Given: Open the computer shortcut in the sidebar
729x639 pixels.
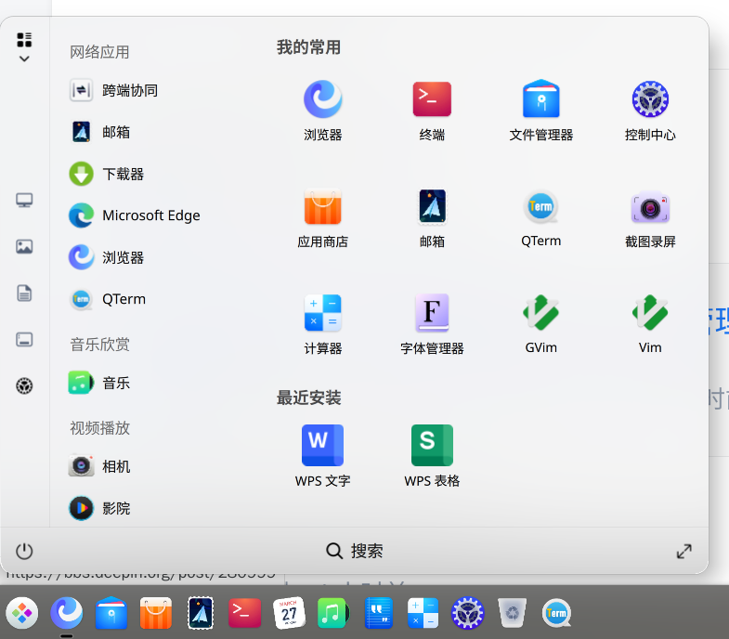Looking at the screenshot, I should [24, 201].
